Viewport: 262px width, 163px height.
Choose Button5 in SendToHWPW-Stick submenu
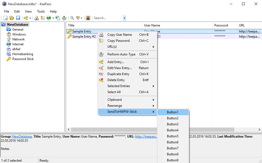(x=173, y=136)
